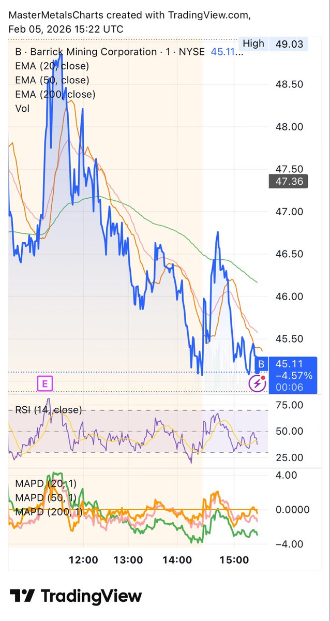Screen dimensions: 330x621
Task: Click the 46.00 price axis label
Action: pos(290,296)
